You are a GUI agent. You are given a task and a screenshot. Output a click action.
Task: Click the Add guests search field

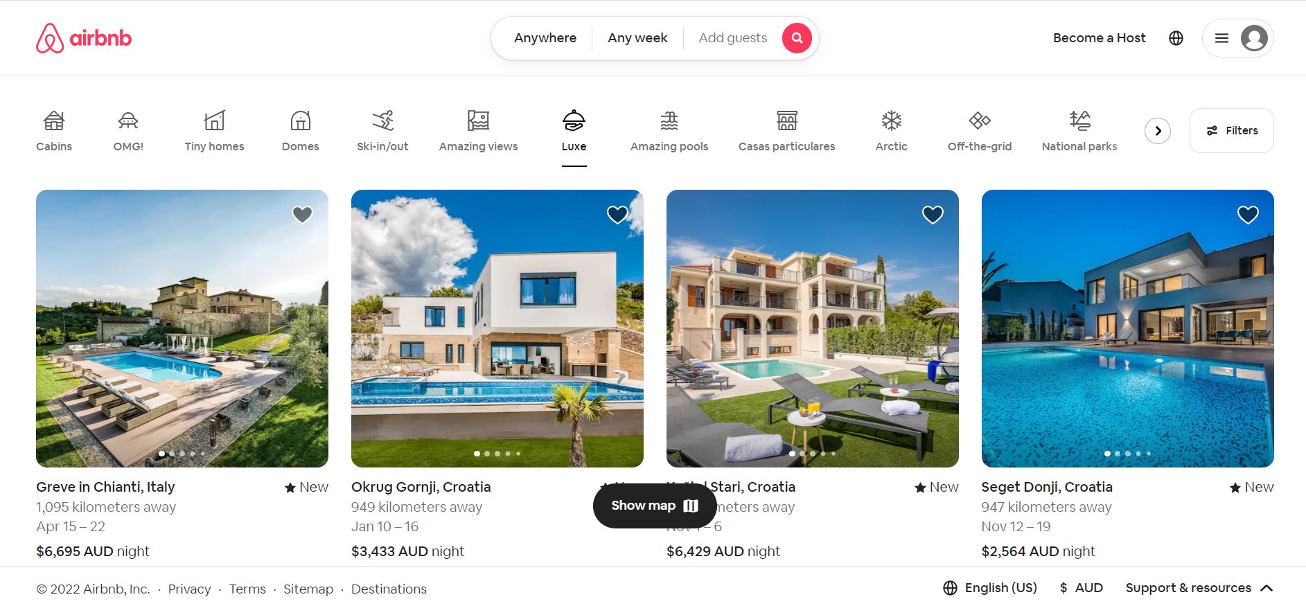(x=732, y=38)
